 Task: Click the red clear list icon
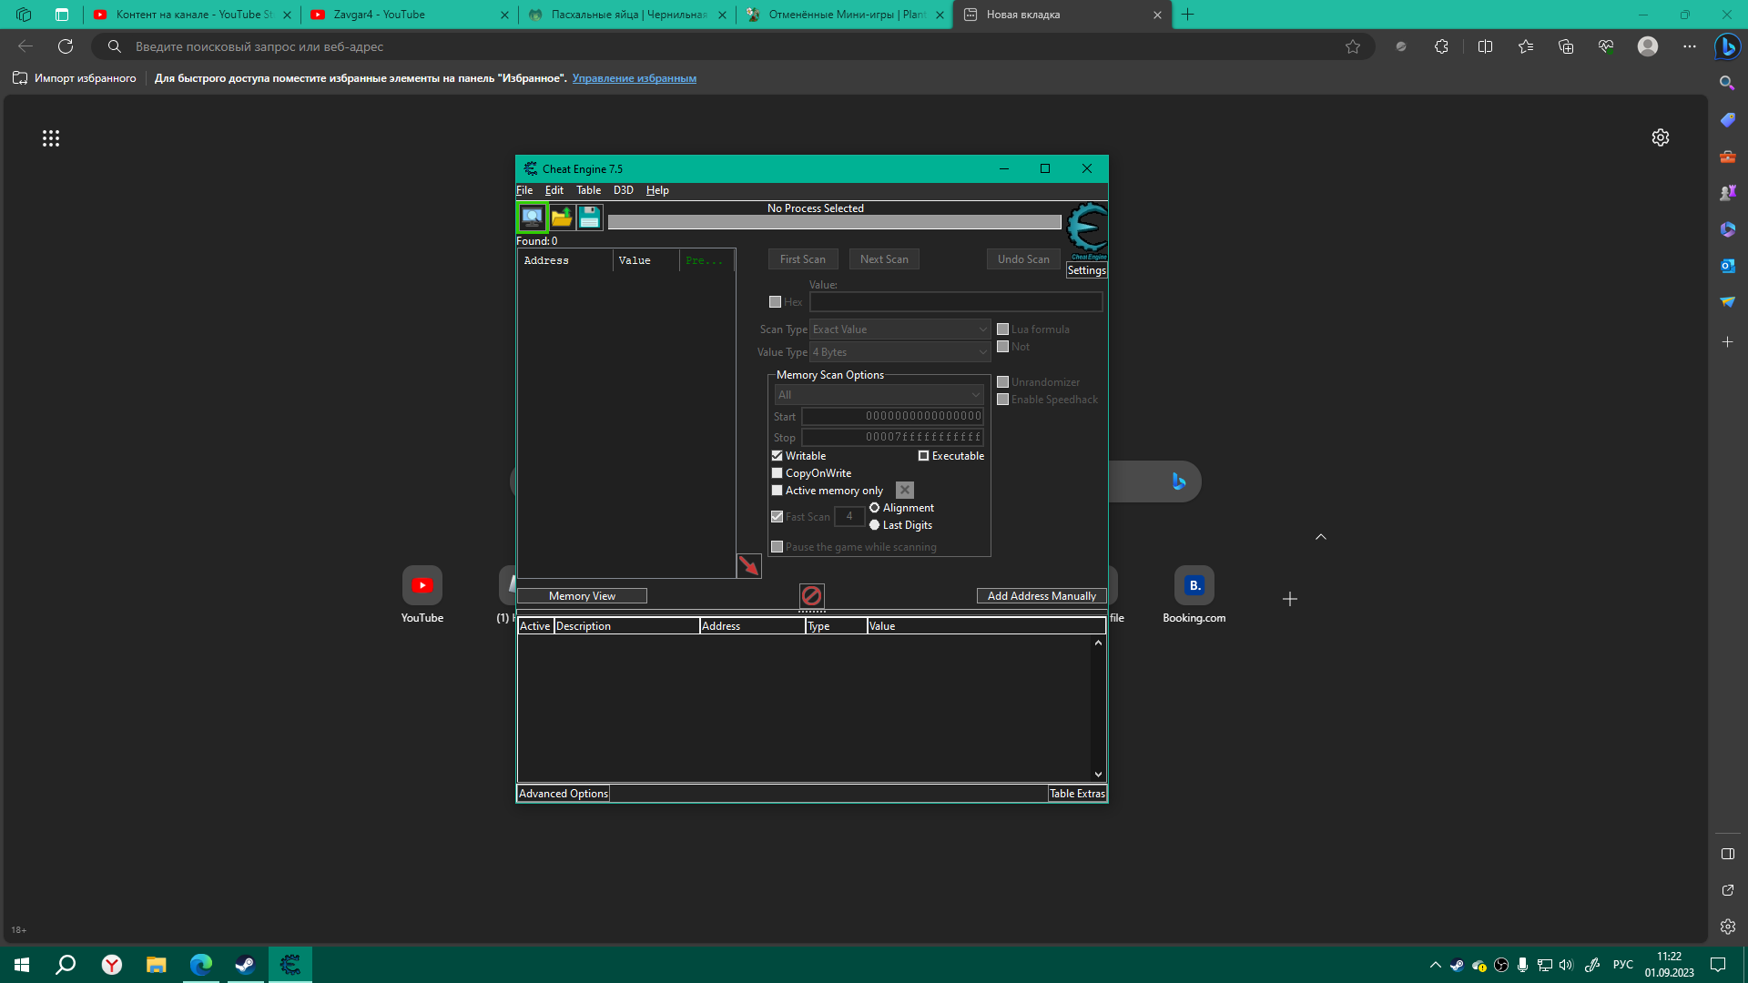pos(811,596)
